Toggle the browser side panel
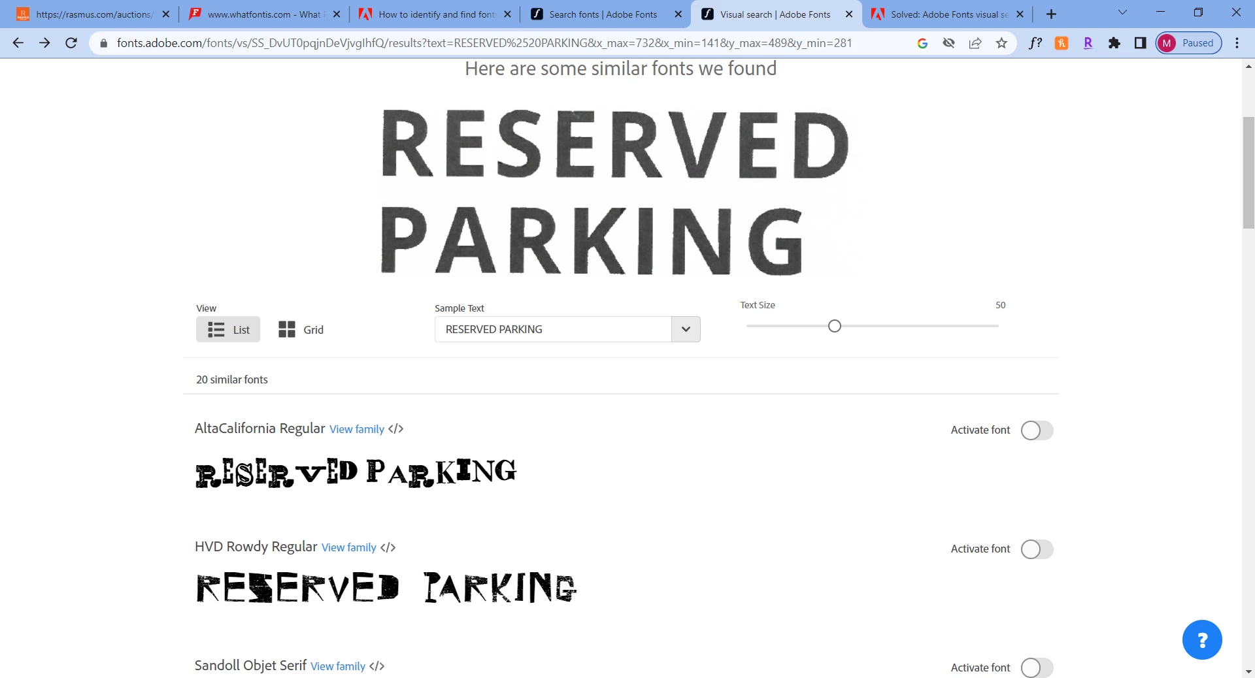 (x=1141, y=43)
